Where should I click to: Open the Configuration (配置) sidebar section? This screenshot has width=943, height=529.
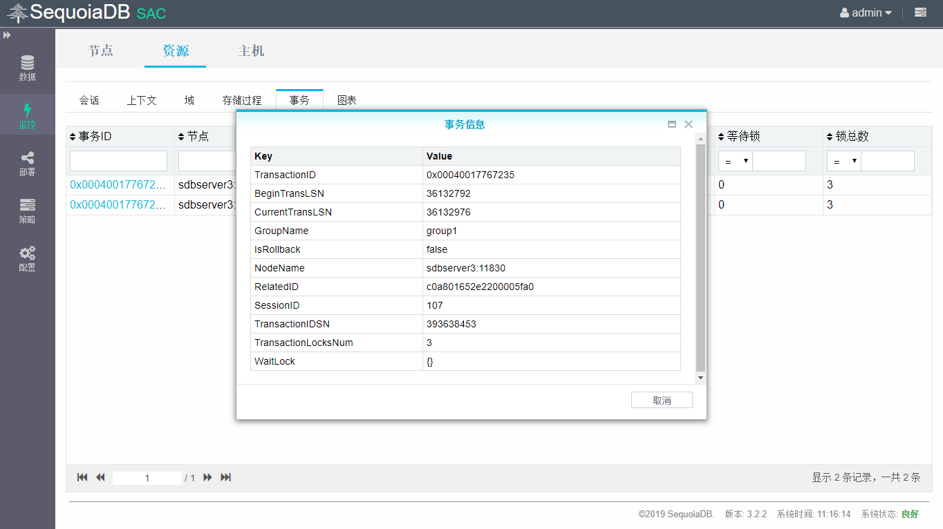click(28, 259)
